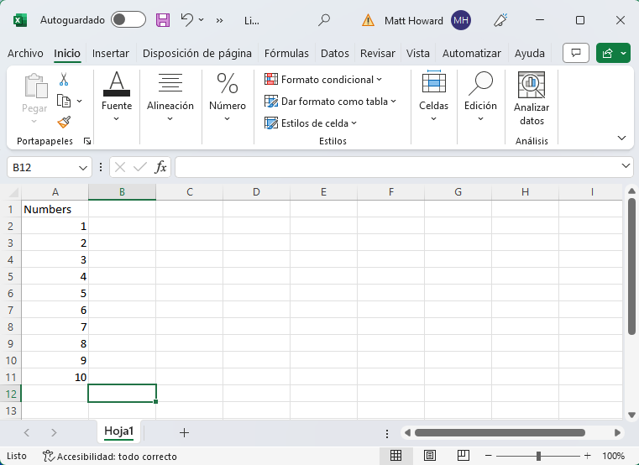Open Analizar datos tool
Image resolution: width=639 pixels, height=465 pixels.
click(532, 101)
